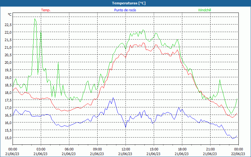Click the 19,5 y-axis value
Screen dimensions: 251x157
[x=8, y=70]
